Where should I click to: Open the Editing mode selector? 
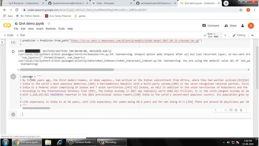click(x=239, y=35)
